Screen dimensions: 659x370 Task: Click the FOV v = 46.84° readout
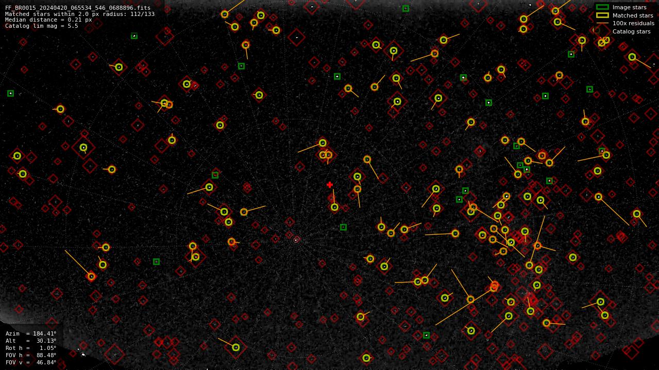tap(31, 362)
